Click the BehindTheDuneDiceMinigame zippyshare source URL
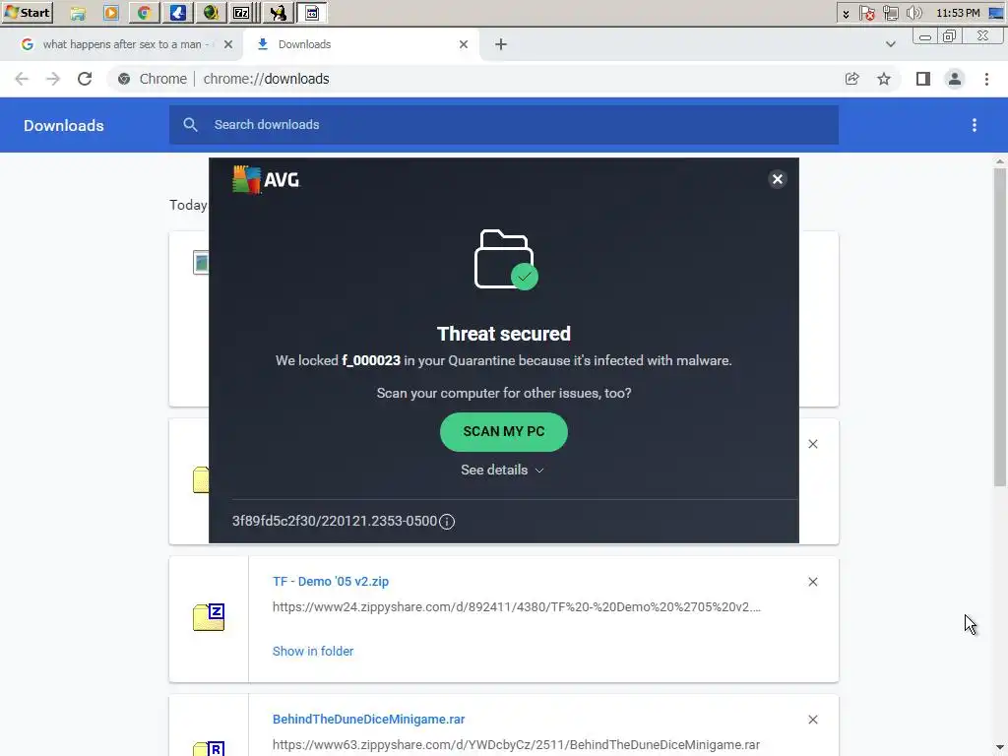Image resolution: width=1008 pixels, height=756 pixels. click(516, 744)
